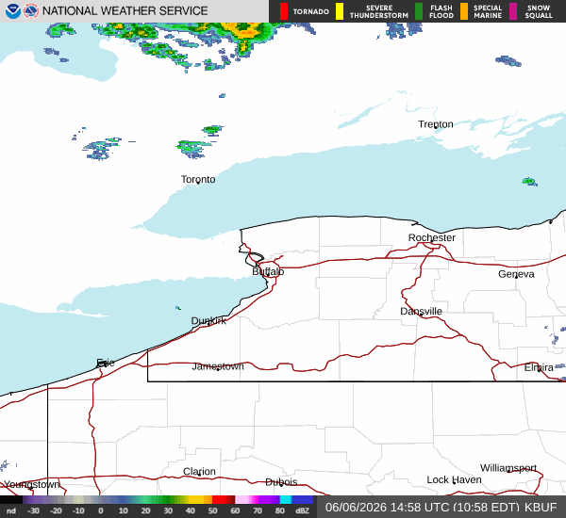Viewport: 566px width, 518px height.
Task: Click the Toronto city label
Action: tap(198, 179)
